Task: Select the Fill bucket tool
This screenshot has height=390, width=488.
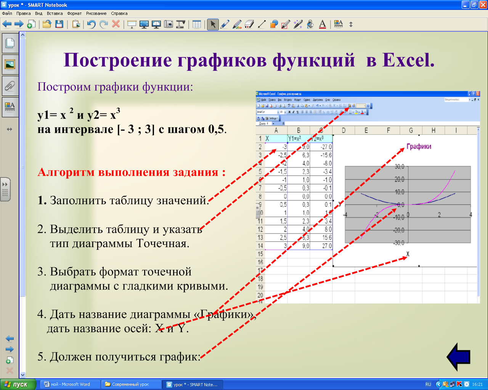Action: (x=310, y=24)
